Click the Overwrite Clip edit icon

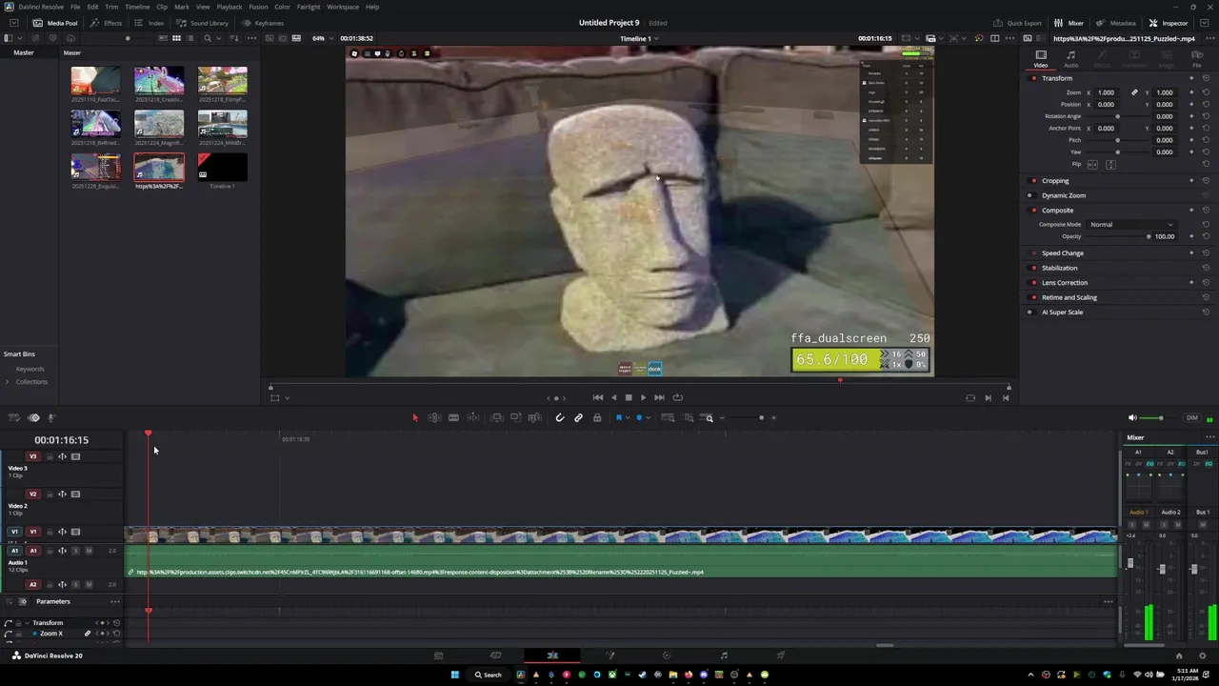tap(516, 417)
